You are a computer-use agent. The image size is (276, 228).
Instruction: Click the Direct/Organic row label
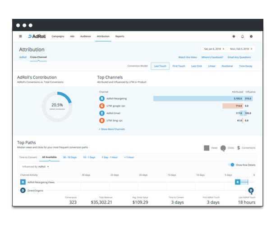pyautogui.click(x=35, y=191)
